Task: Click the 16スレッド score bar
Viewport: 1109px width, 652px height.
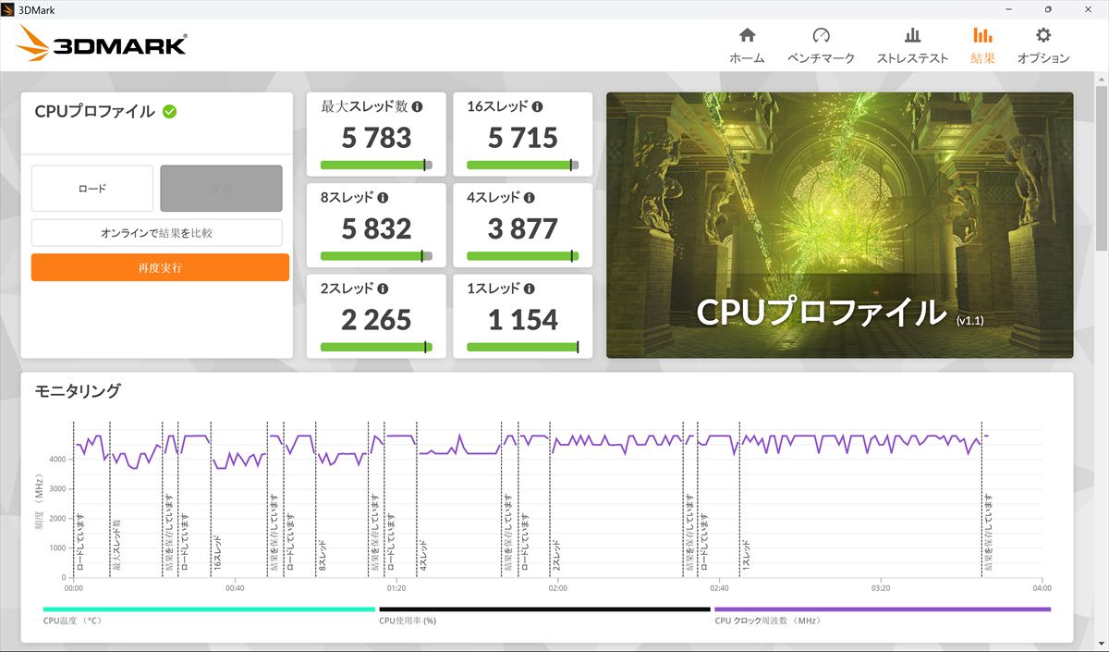Action: point(523,165)
